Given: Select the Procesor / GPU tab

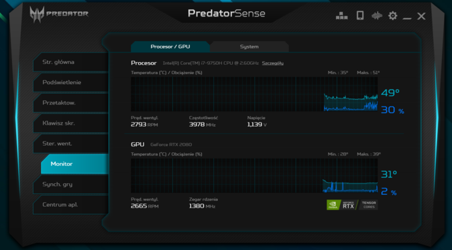Looking at the screenshot, I should (170, 46).
